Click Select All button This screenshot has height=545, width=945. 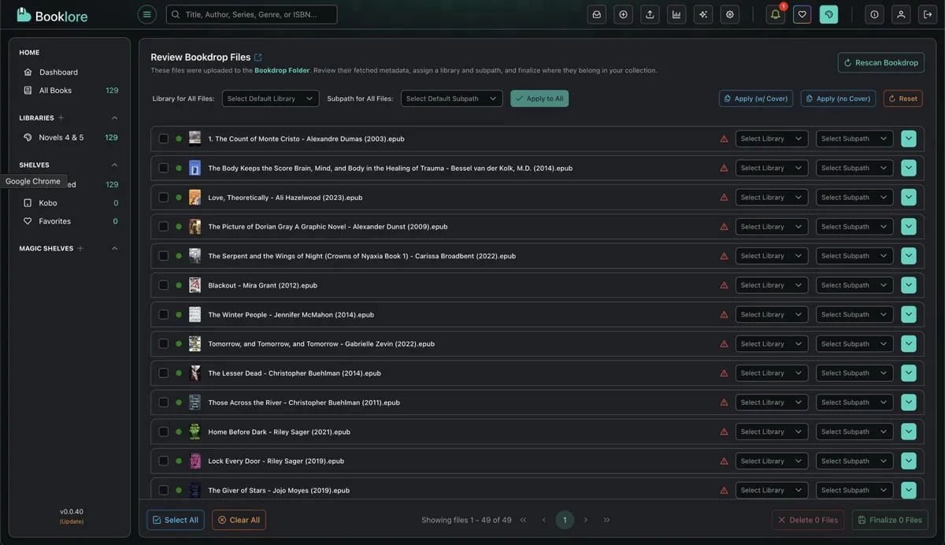click(x=176, y=520)
